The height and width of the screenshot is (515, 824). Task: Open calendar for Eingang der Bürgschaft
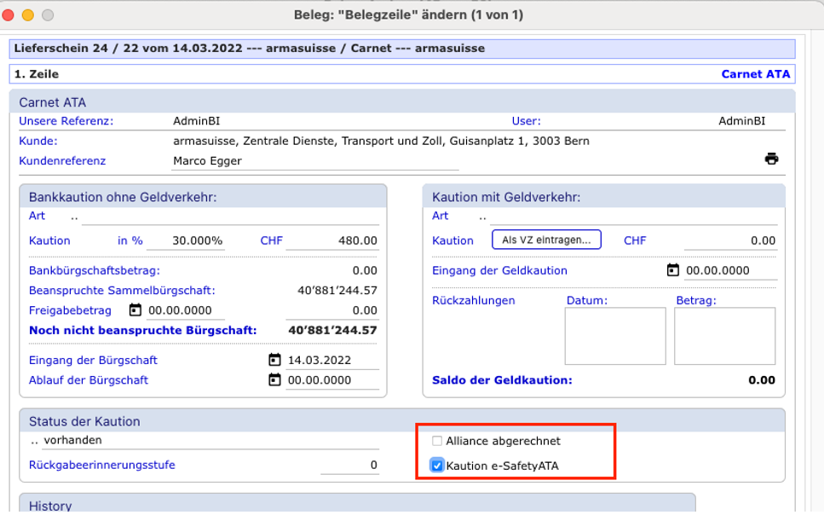[274, 360]
